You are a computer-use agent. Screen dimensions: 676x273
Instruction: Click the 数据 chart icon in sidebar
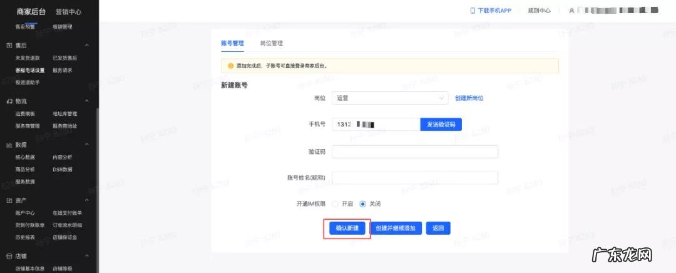coord(9,145)
